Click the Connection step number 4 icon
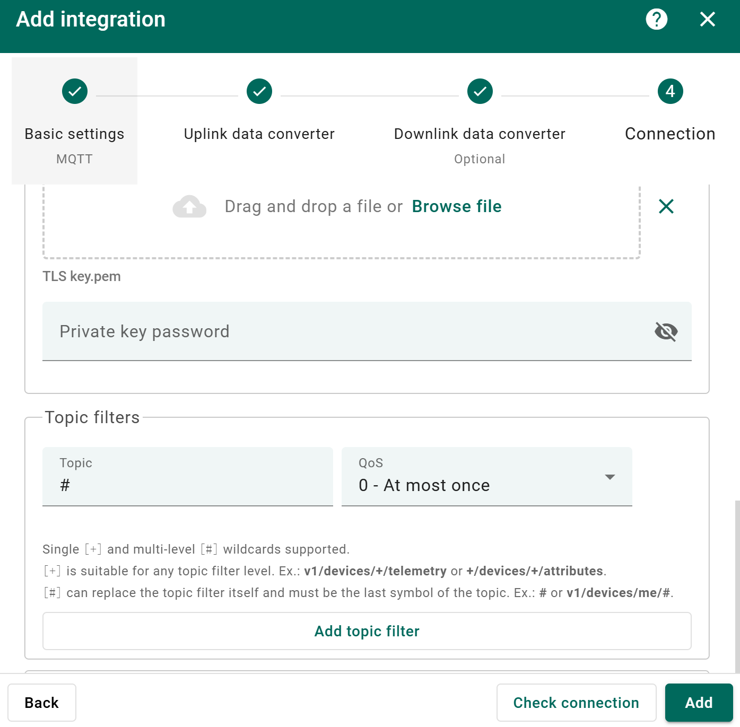 coord(670,91)
